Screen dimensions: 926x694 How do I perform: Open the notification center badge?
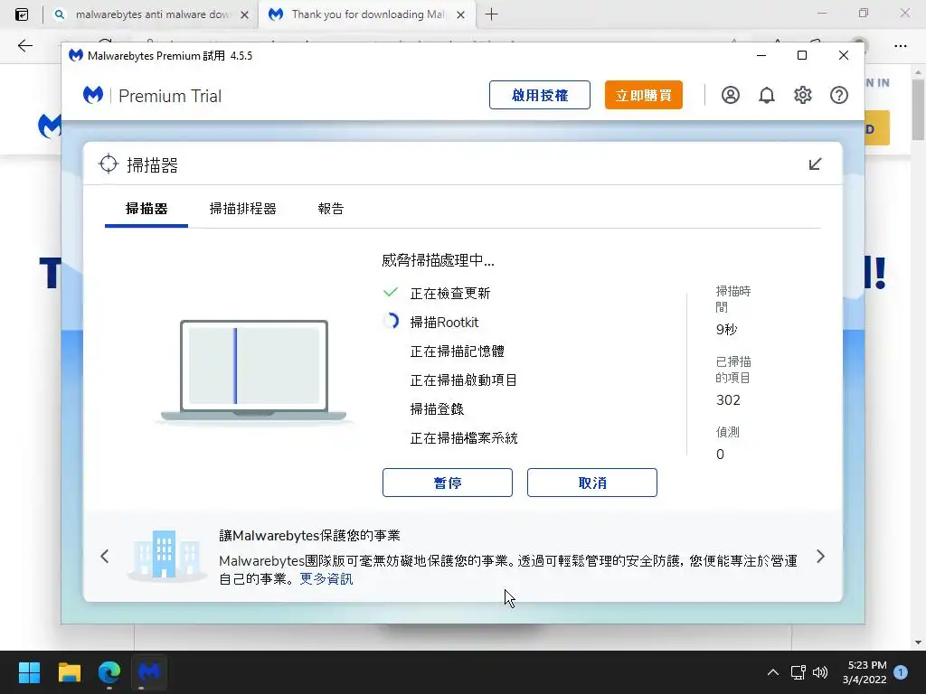click(x=901, y=672)
